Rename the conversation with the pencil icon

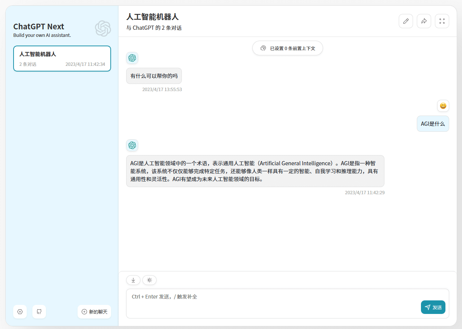[406, 21]
